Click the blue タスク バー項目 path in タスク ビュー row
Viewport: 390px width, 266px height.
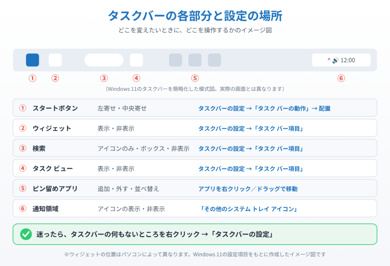251,169
